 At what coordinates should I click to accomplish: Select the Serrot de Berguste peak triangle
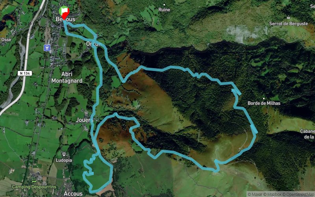click(289, 17)
